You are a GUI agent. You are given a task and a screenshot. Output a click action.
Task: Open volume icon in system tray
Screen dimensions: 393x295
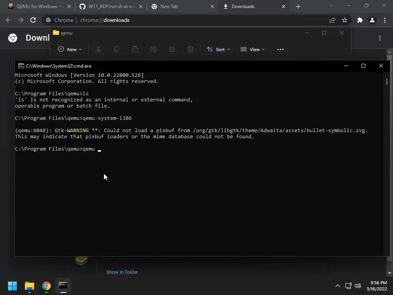(358, 286)
